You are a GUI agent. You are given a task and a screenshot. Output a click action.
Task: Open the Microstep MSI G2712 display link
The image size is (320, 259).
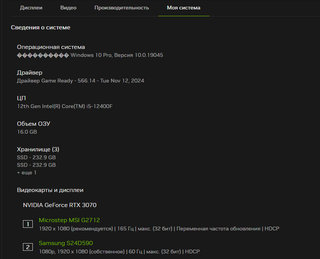(x=69, y=220)
